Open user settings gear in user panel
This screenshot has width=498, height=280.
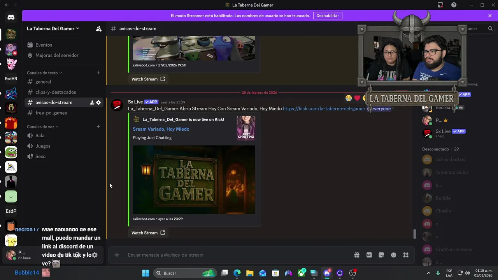click(x=95, y=255)
